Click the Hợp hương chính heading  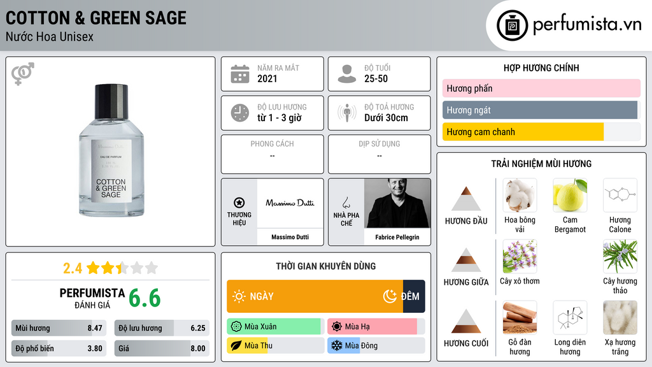click(x=541, y=68)
